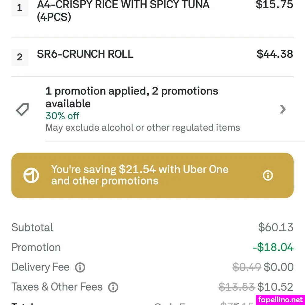Tap "1 promotion applied, 2 promotions available"

pyautogui.click(x=132, y=97)
